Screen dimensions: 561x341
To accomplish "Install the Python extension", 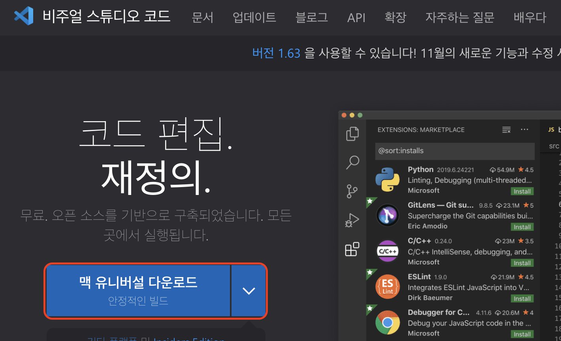I will pos(522,191).
